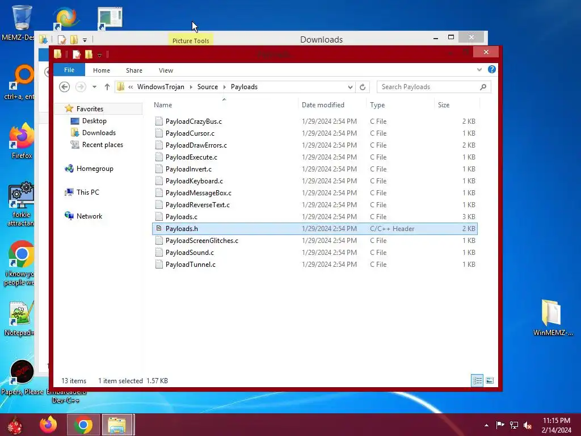Select the PayloadDrawErrors.c file
This screenshot has width=581, height=436.
[x=196, y=145]
